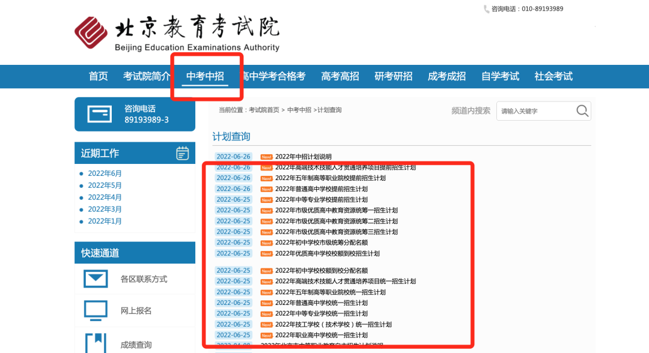Click the 咨询电话 card icon in the sidebar
The image size is (649, 353).
(x=99, y=114)
